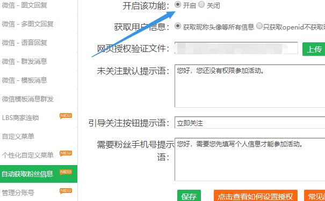The image size is (325, 201).
Task: Click NEW badge beside 管理分账号
Action: (66, 191)
